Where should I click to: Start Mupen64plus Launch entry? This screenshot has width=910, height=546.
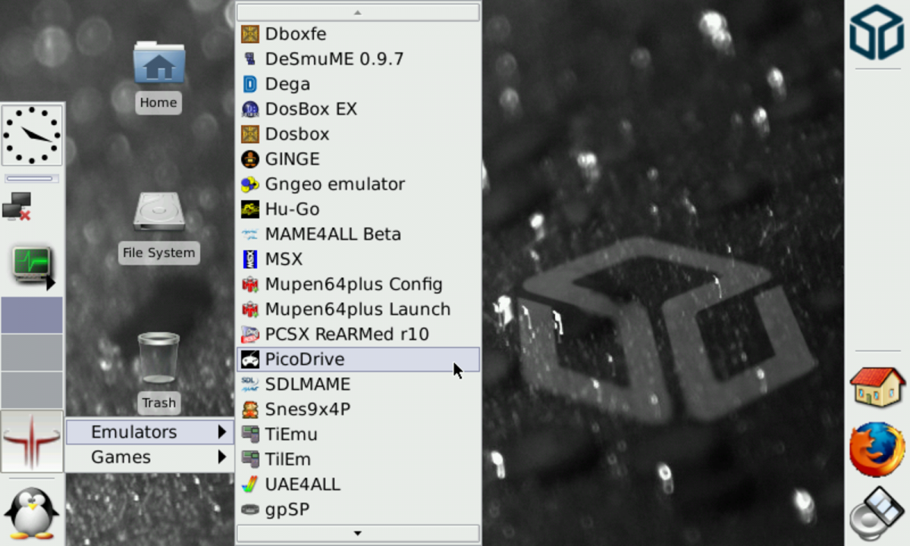click(357, 309)
